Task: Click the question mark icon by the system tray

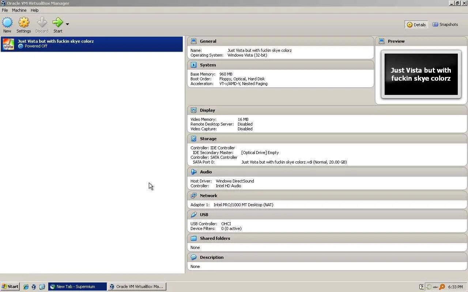Action: click(422, 287)
